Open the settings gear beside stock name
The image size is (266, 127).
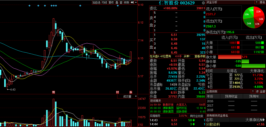pos(203,3)
